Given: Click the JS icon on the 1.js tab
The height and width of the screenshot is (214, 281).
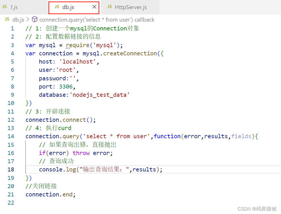Looking at the screenshot, I should 4,7.
